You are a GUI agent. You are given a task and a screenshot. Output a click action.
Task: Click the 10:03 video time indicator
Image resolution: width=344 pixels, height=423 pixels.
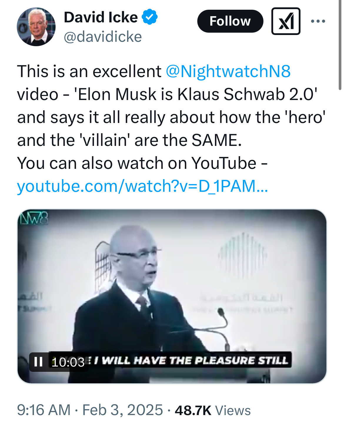pos(68,362)
